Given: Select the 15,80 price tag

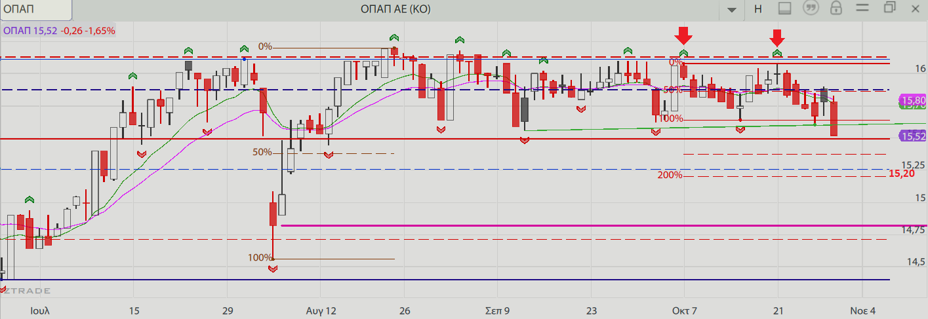Looking at the screenshot, I should click(x=912, y=100).
